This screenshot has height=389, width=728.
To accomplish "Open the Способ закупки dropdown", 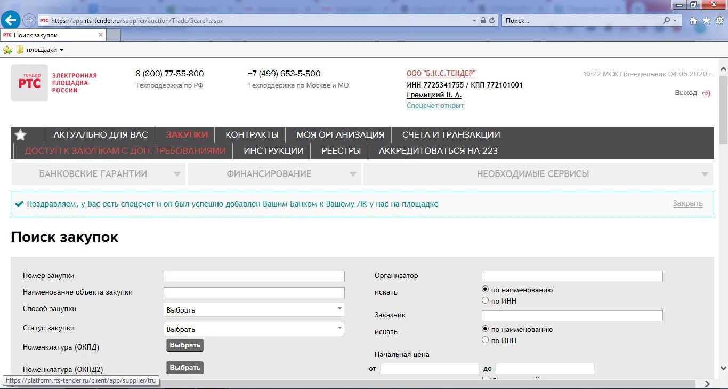I will point(254,309).
